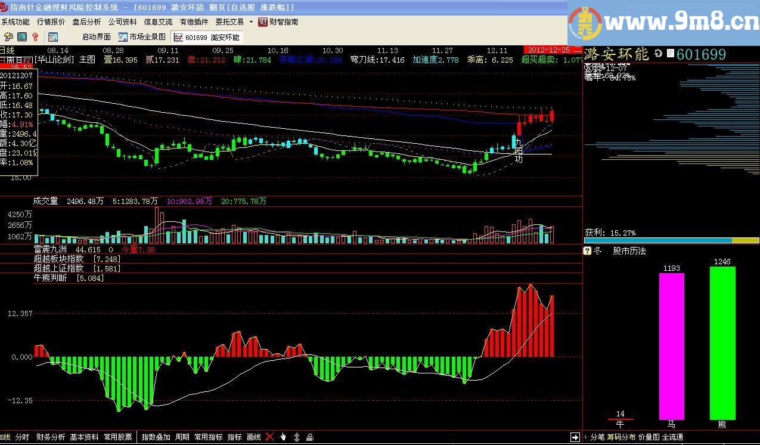The width and height of the screenshot is (760, 445).
Task: Click the 财务分析 button in bottom bar
Action: click(x=50, y=437)
